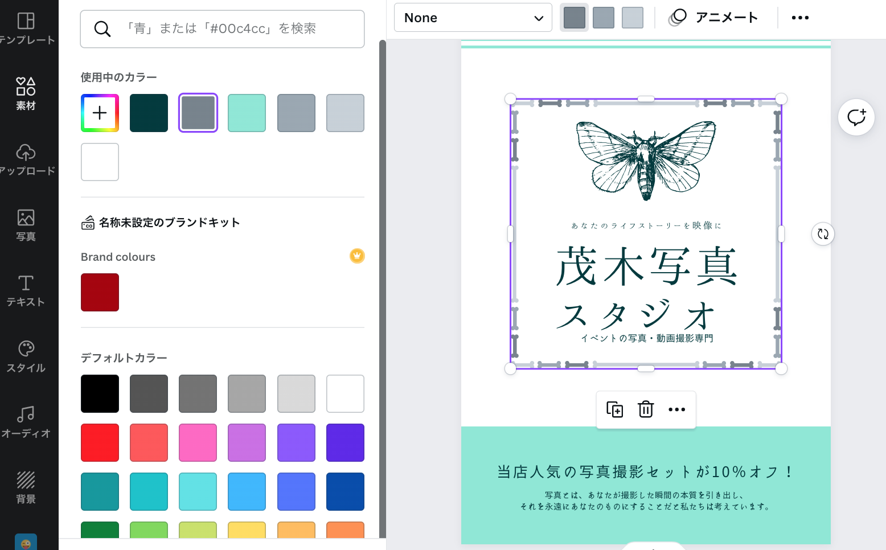Select the イベントの写真・動画撮影専門 caption

coord(647,338)
